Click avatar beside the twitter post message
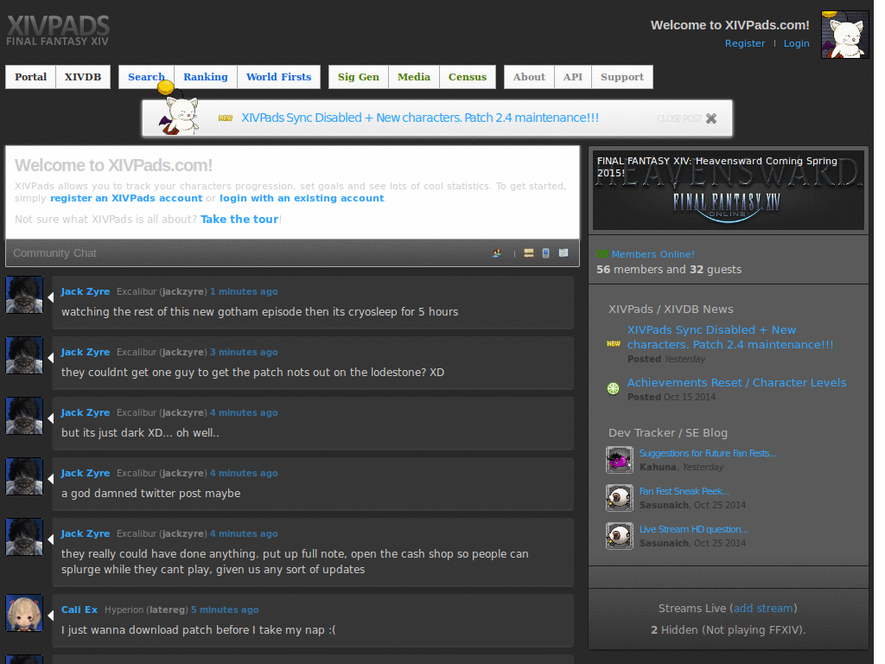 point(24,476)
